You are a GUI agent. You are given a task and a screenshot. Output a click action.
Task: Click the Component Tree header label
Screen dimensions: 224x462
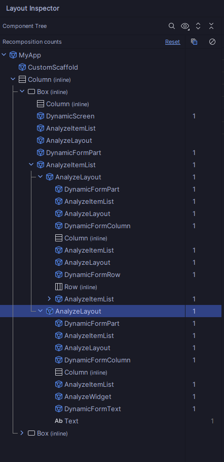(25, 26)
